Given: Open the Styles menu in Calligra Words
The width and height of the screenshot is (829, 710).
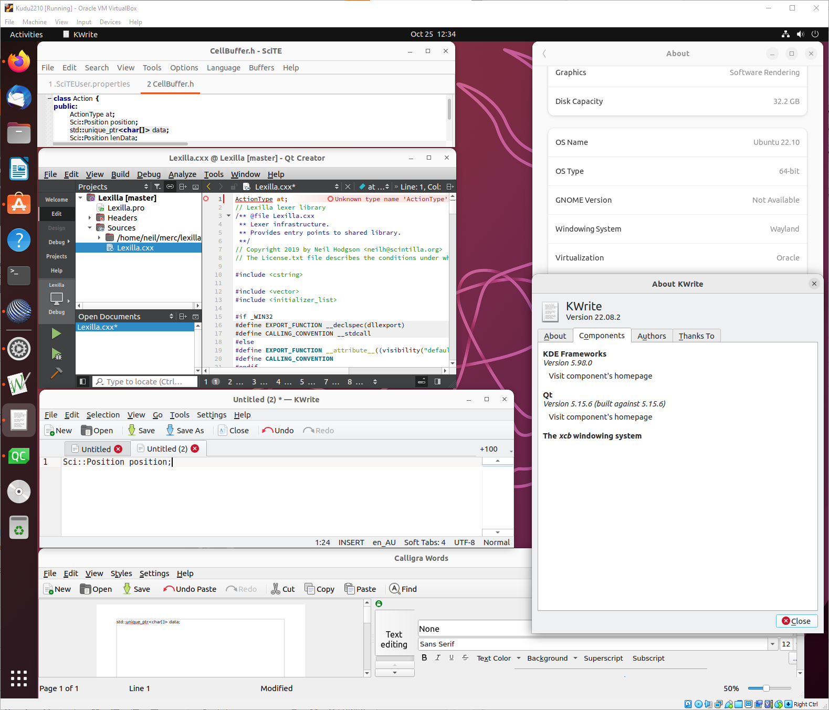Looking at the screenshot, I should [x=121, y=573].
